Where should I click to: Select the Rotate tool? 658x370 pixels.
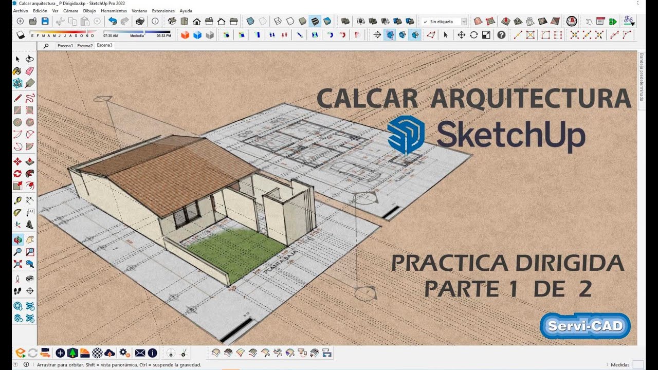pos(17,173)
